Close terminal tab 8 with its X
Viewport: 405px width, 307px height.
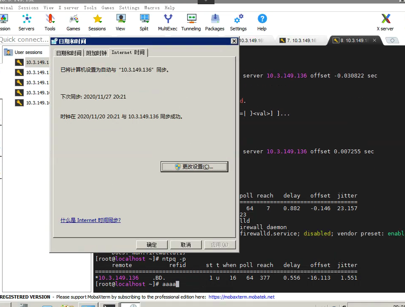tap(375, 40)
